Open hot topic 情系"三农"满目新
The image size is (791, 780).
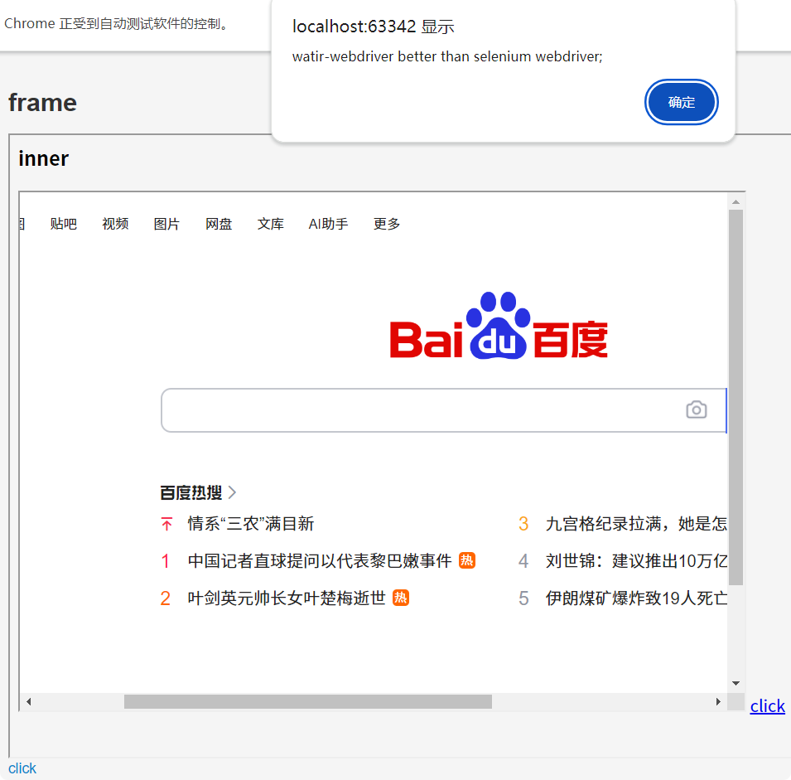(251, 524)
